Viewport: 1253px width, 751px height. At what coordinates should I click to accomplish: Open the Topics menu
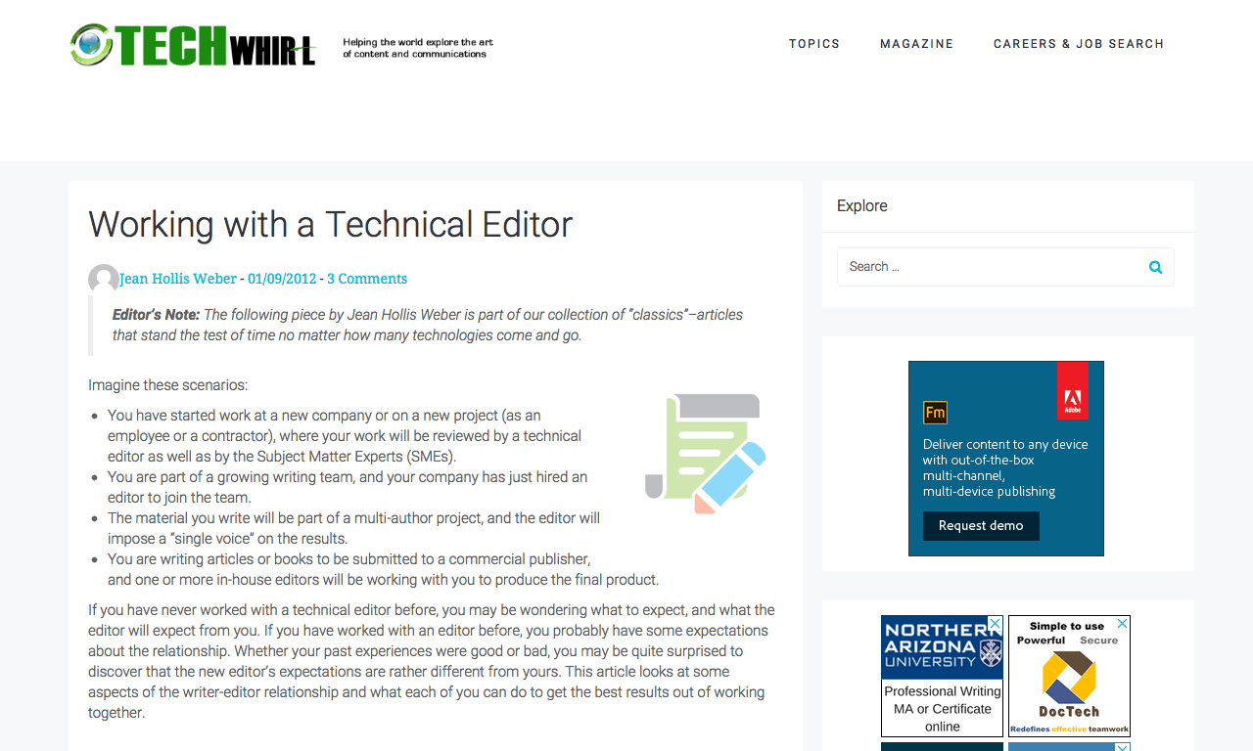(x=814, y=44)
